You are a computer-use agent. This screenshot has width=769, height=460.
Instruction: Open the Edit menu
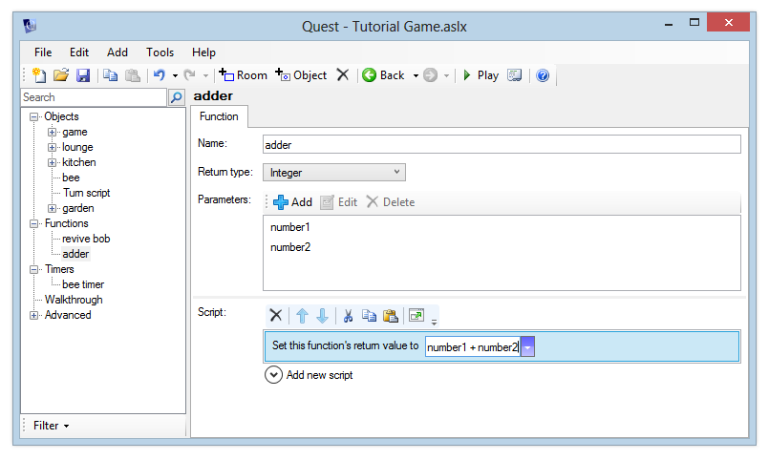point(79,52)
